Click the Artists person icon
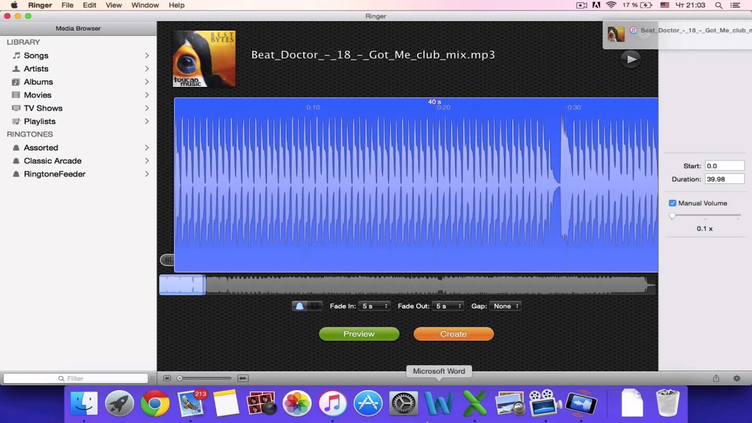 click(16, 69)
